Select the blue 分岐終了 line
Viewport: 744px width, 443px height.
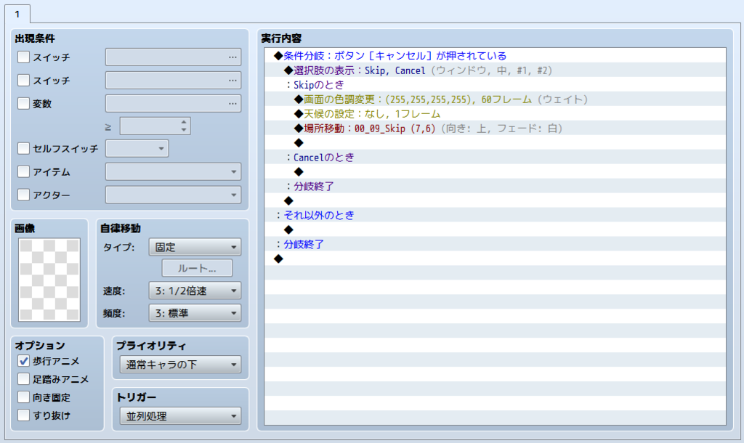(495, 244)
